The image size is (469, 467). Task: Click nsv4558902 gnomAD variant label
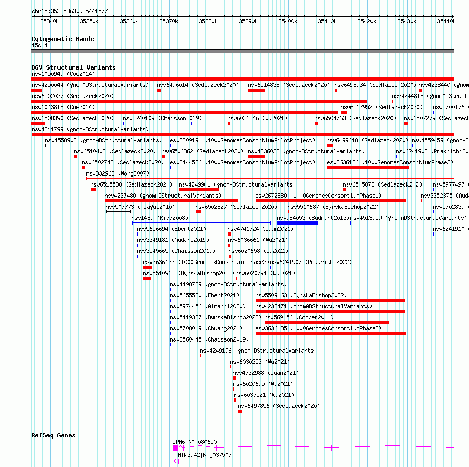point(103,140)
